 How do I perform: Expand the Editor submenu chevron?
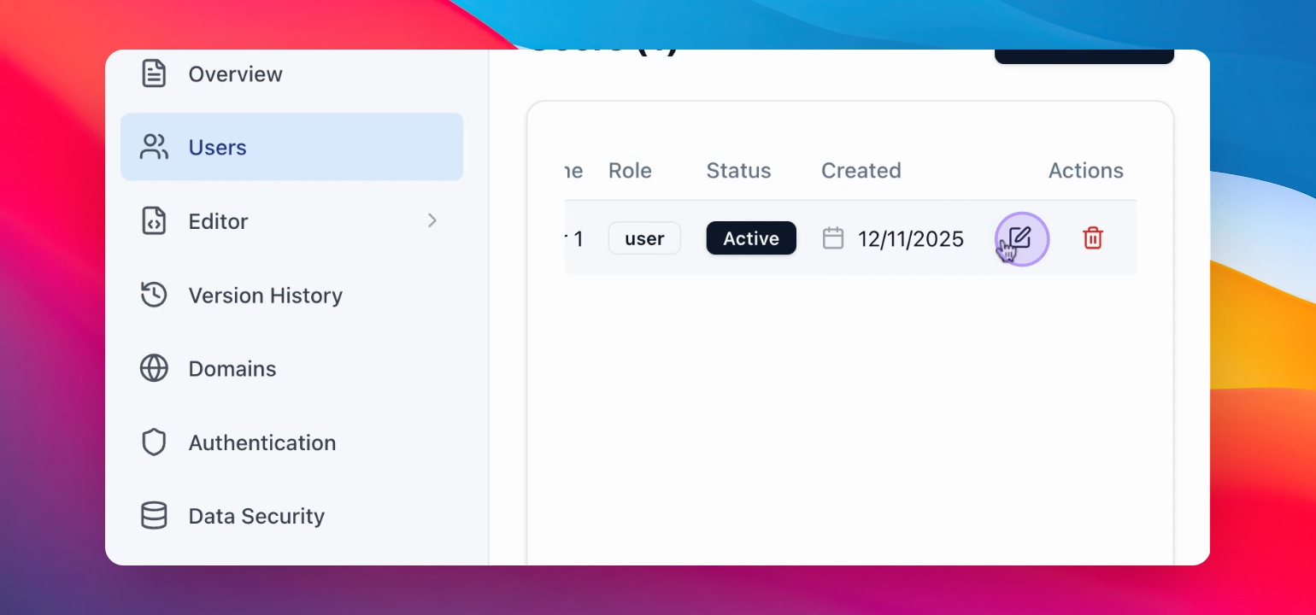[x=432, y=221]
